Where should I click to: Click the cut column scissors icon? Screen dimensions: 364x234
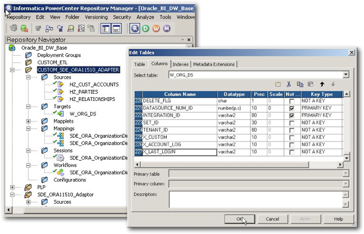[289, 84]
